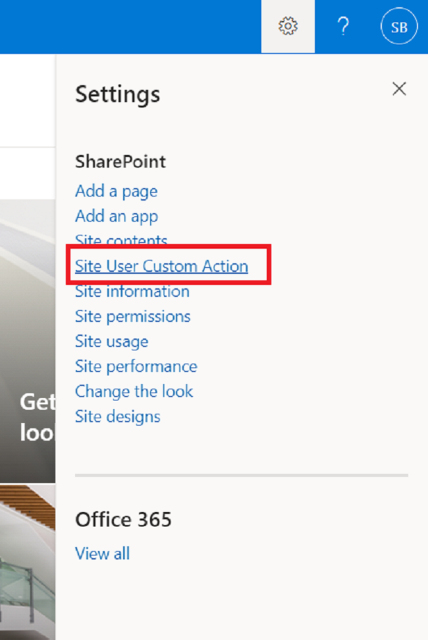Open the SB account avatar

[399, 26]
